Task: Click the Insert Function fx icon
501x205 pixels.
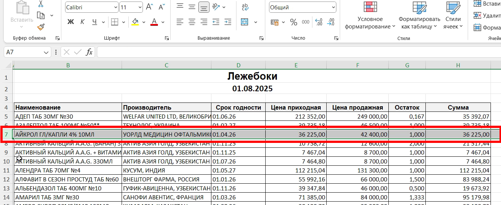Action: pos(89,52)
